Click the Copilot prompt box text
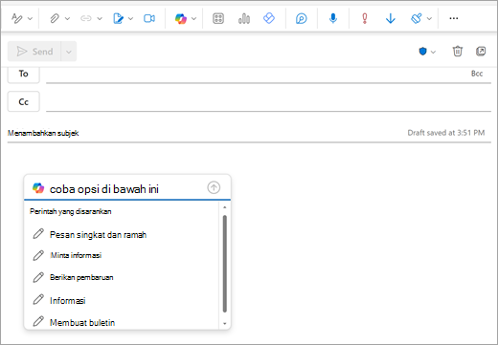The height and width of the screenshot is (345, 498). pos(104,189)
